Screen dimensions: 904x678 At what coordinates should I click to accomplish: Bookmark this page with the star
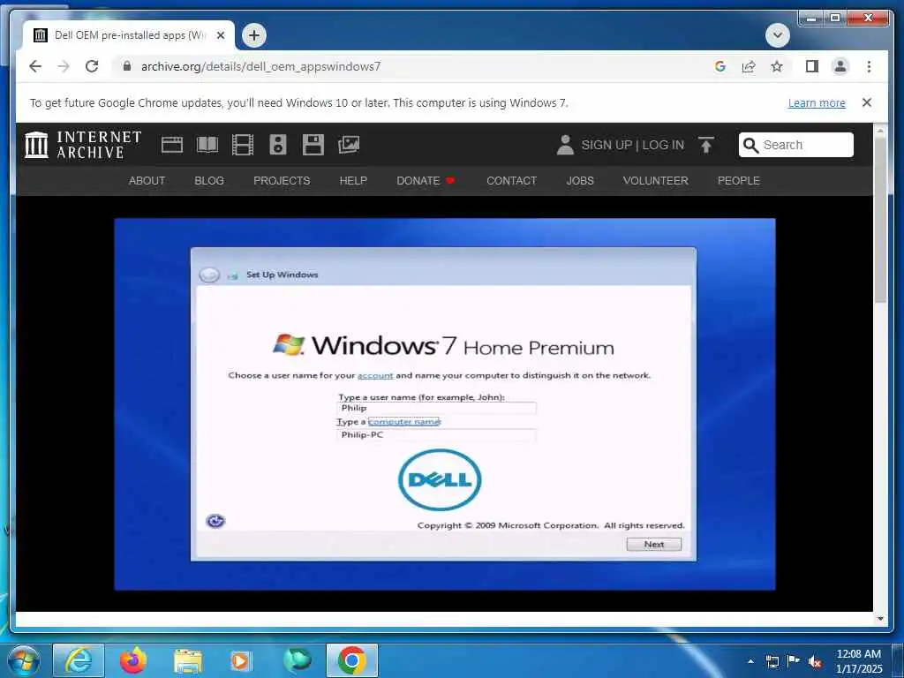tap(777, 66)
